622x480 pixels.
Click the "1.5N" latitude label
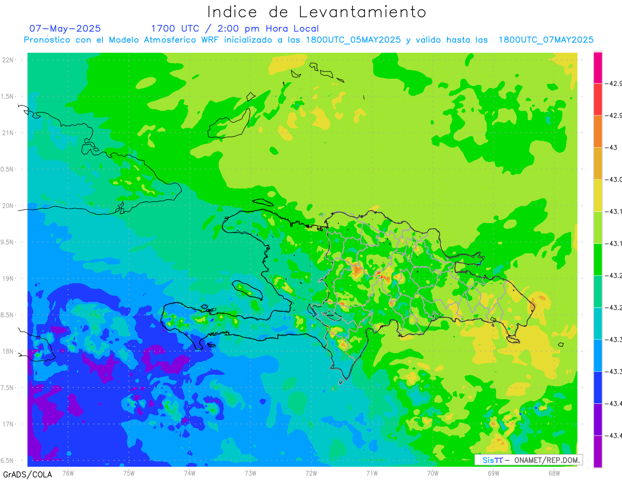(x=8, y=96)
